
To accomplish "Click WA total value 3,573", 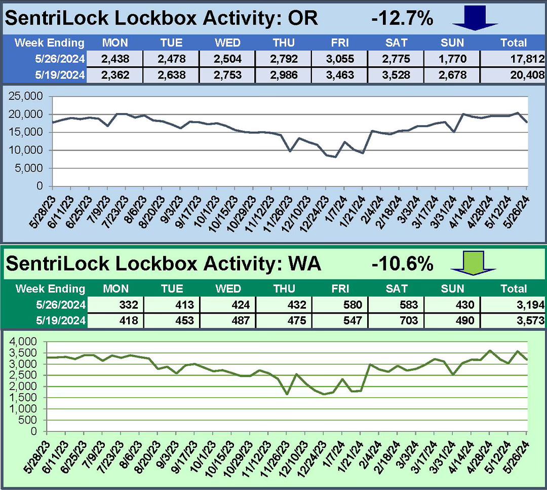I will pos(531,320).
